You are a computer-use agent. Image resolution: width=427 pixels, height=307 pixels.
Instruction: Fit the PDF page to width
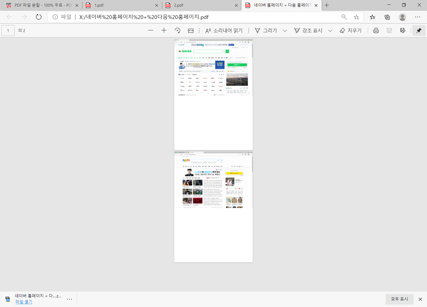click(x=191, y=30)
